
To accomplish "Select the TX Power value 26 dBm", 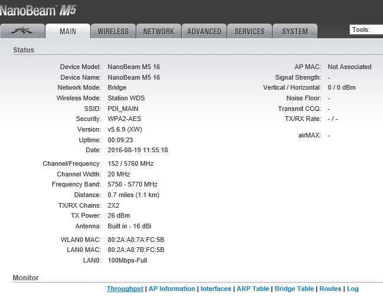I will (119, 215).
